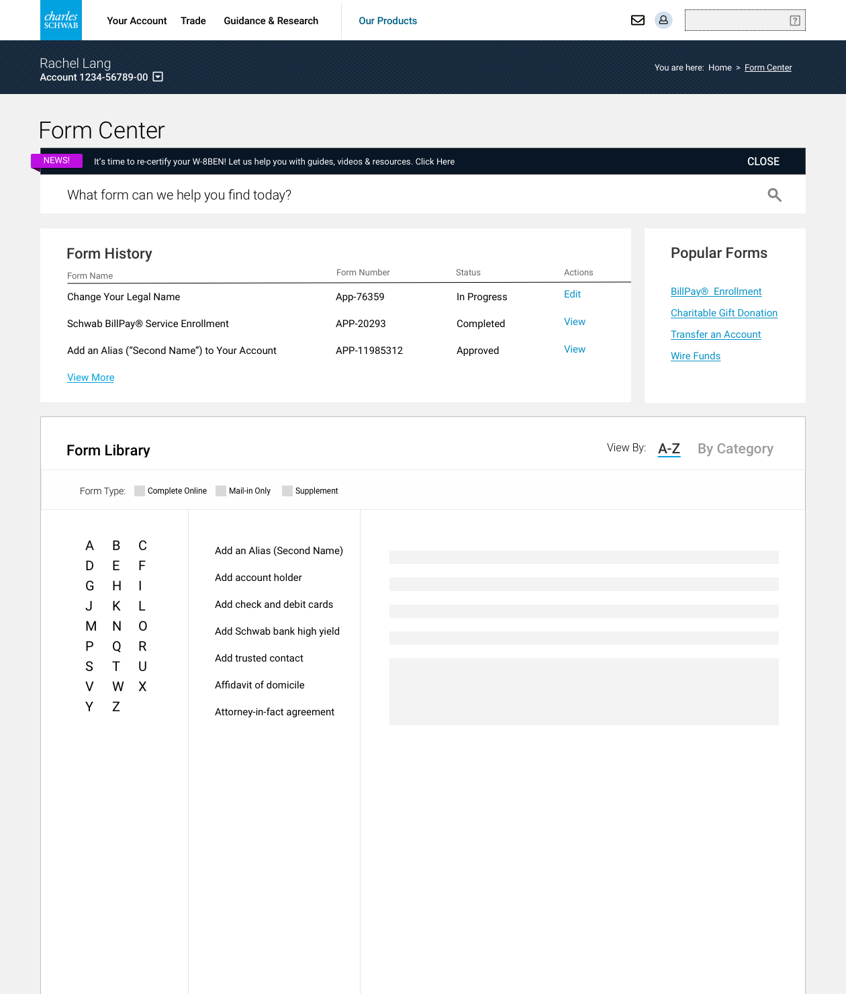Click form number APP-11985312
Viewport: 846px width, 994px height.
click(369, 351)
